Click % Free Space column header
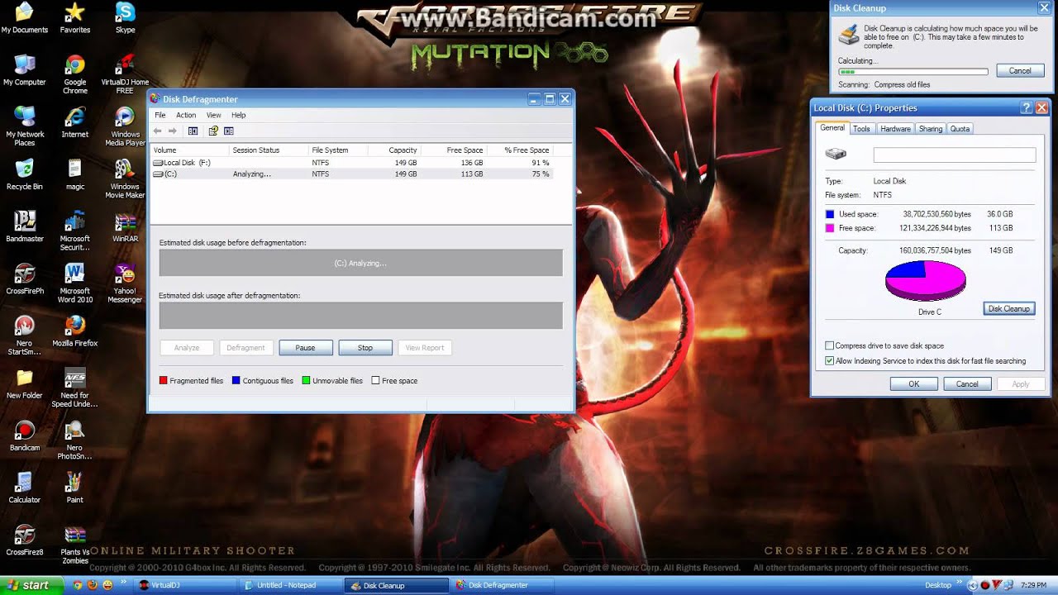Screen dimensions: 1058x595 click(528, 150)
